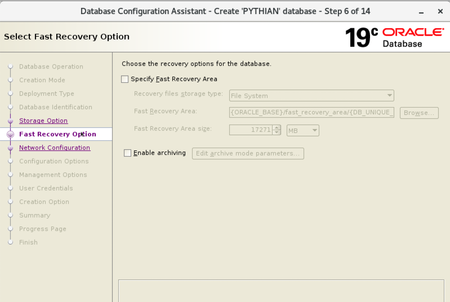Enable the archiving checkbox

[x=127, y=153]
